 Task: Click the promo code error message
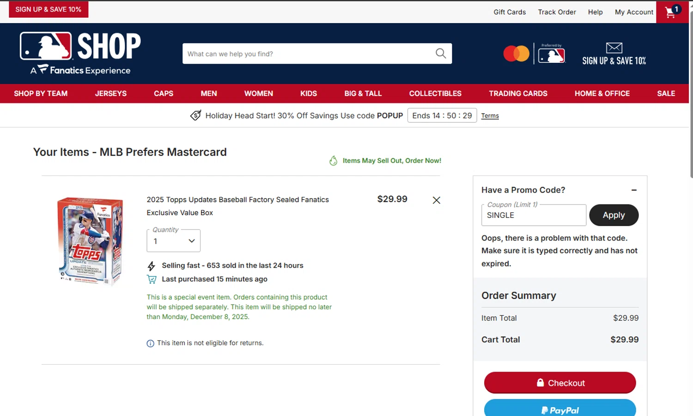coord(559,251)
